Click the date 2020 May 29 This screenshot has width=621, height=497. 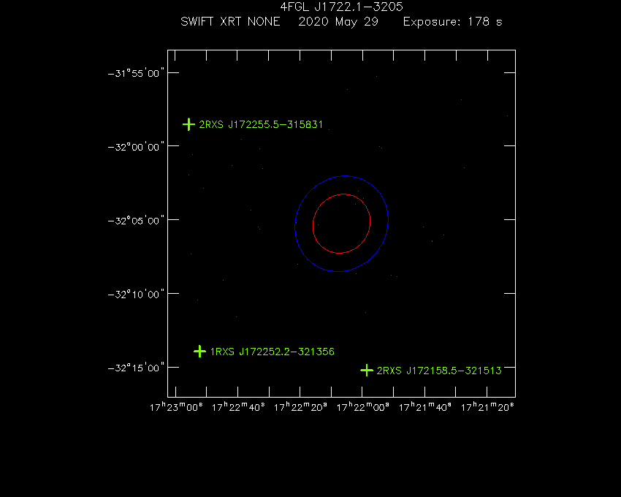(x=338, y=22)
